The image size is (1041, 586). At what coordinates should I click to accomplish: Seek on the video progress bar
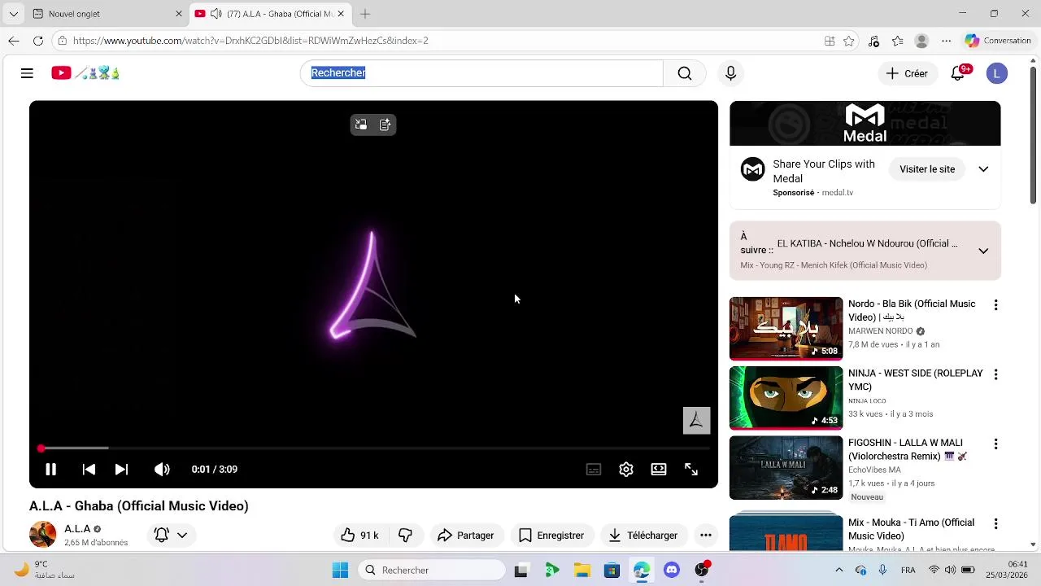tap(374, 448)
